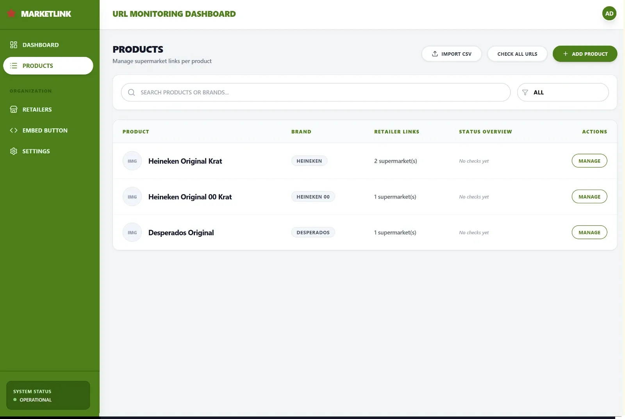Click the Add Product button
Image resolution: width=625 pixels, height=419 pixels.
point(585,54)
